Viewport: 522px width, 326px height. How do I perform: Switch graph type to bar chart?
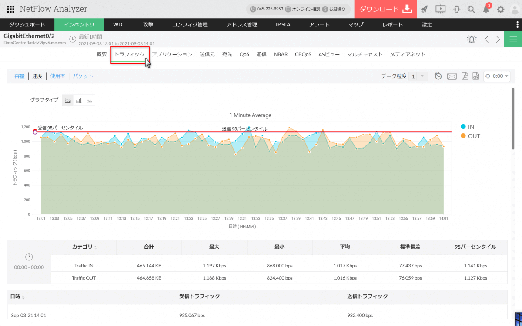tap(79, 100)
